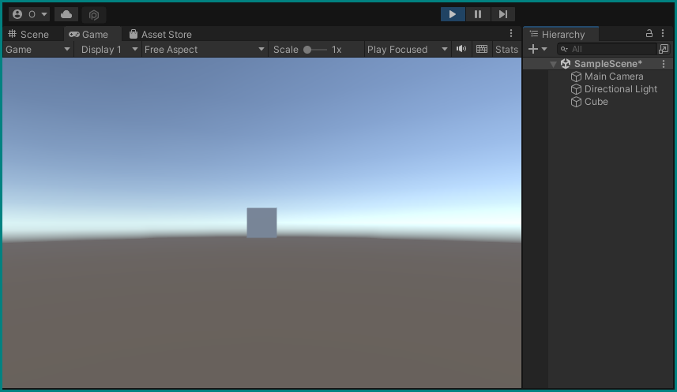Collapse the SampleScene tree
This screenshot has width=677, height=392.
554,64
